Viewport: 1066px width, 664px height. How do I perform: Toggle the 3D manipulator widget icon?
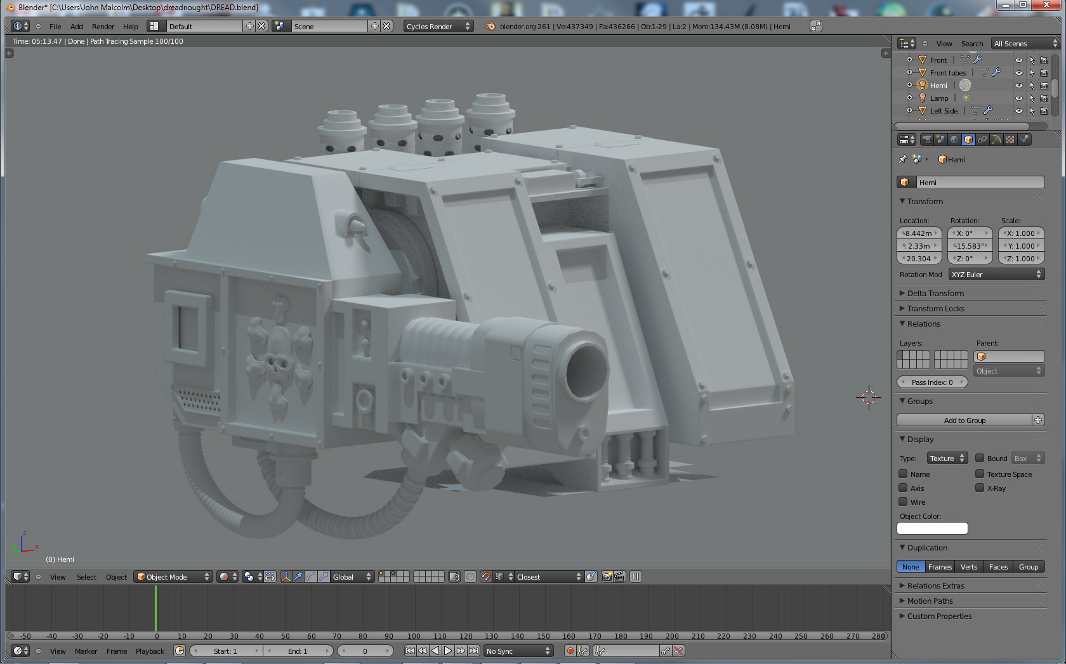click(x=286, y=576)
